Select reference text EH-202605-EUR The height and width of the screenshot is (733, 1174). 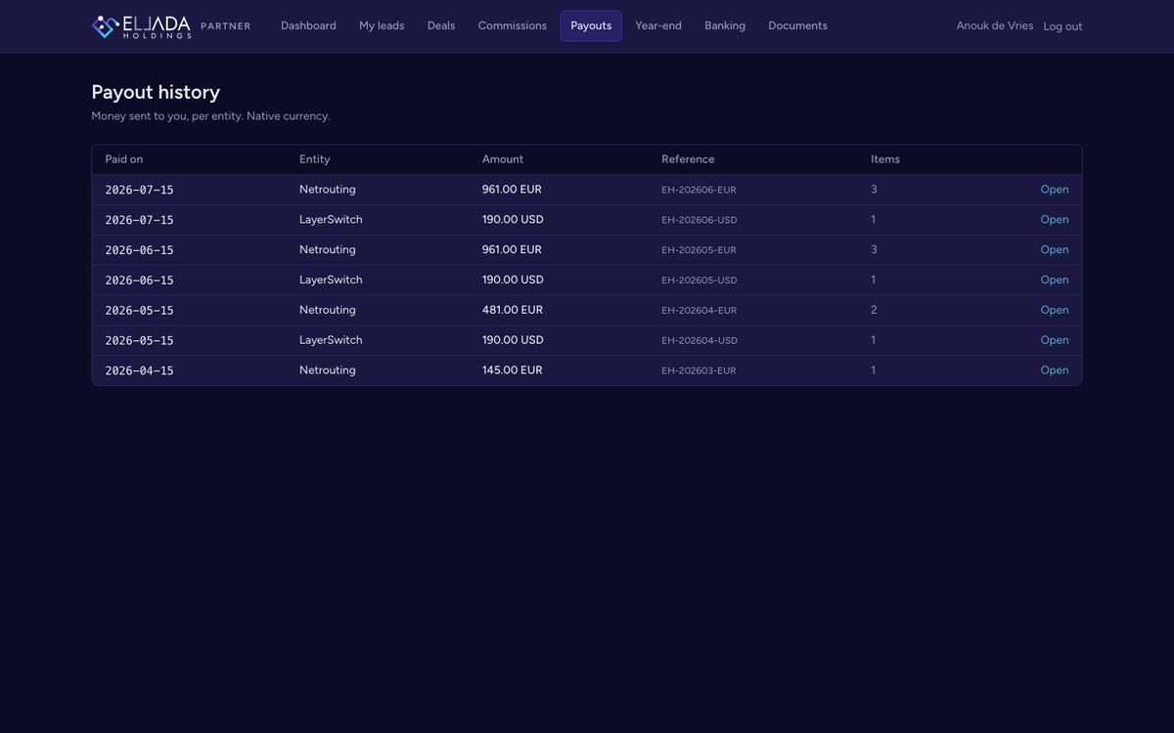point(699,251)
